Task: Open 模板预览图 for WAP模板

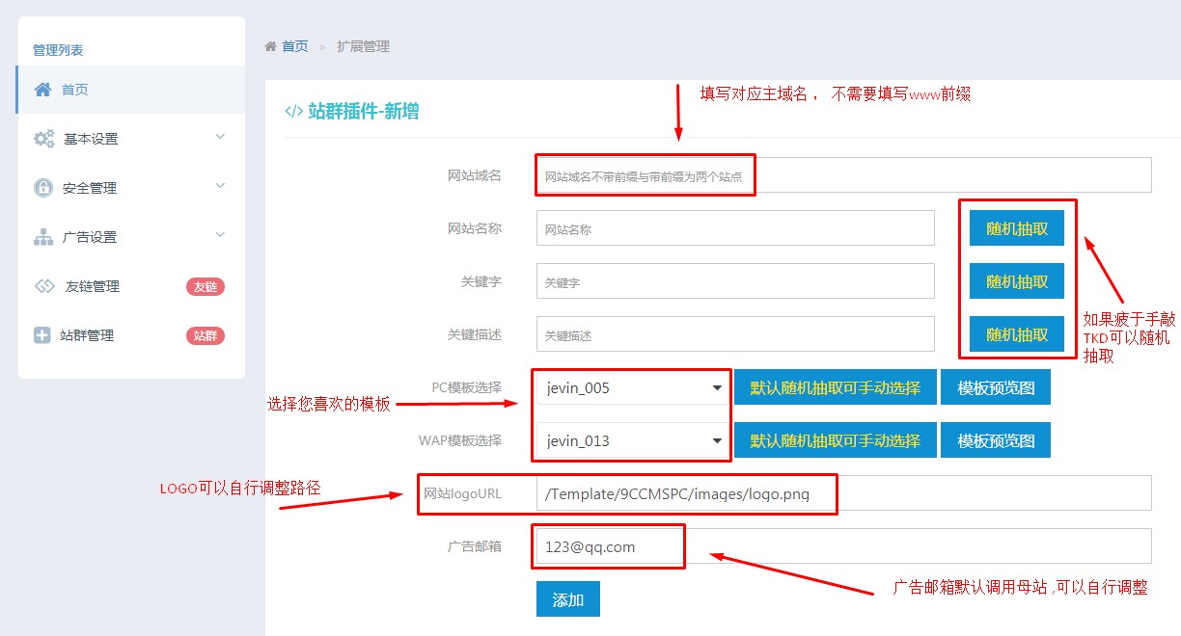Action: tap(996, 440)
